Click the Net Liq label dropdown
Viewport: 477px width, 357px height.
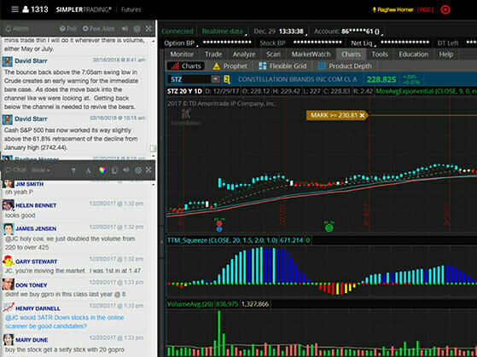pos(364,43)
